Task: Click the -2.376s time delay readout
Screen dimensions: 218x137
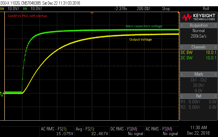Action: pyautogui.click(x=121, y=9)
